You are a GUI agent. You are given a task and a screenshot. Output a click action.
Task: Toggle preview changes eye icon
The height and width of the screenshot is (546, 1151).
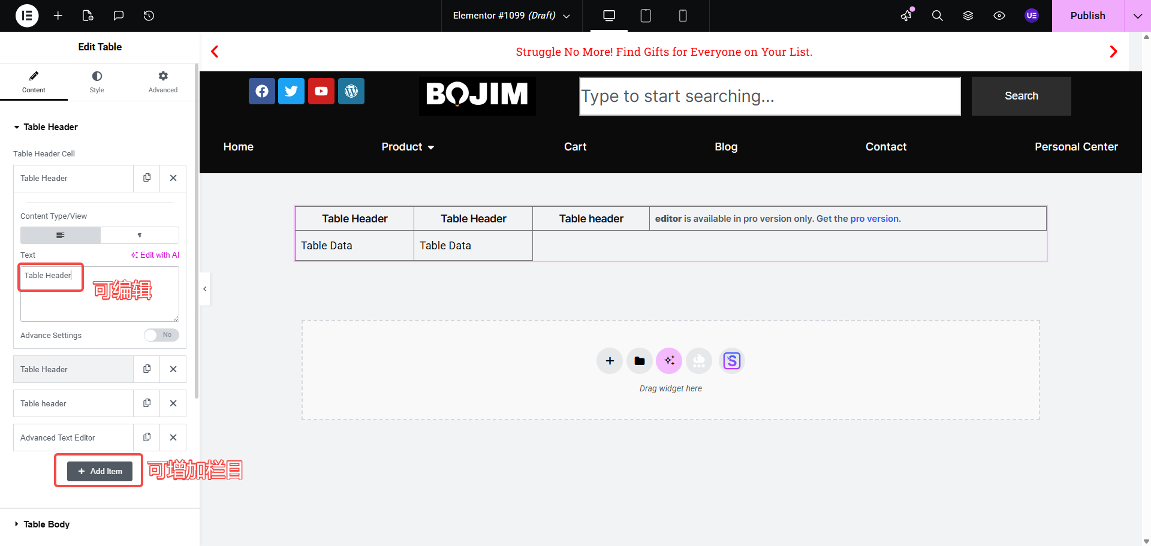(999, 16)
